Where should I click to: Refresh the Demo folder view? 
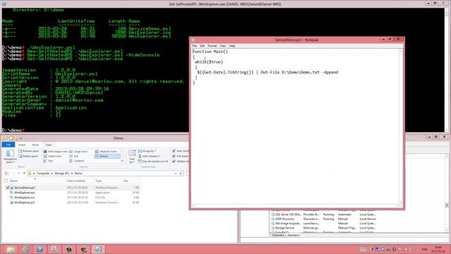[181, 174]
